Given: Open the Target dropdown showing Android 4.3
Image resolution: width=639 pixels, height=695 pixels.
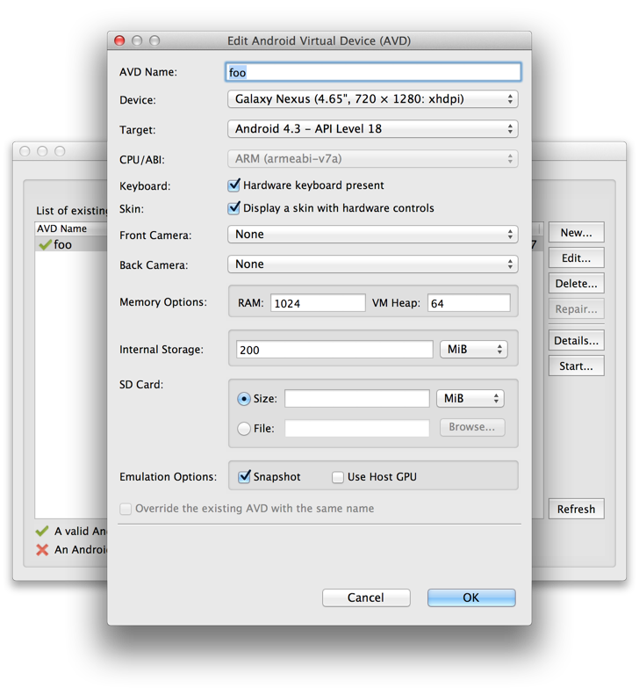Looking at the screenshot, I should [373, 128].
